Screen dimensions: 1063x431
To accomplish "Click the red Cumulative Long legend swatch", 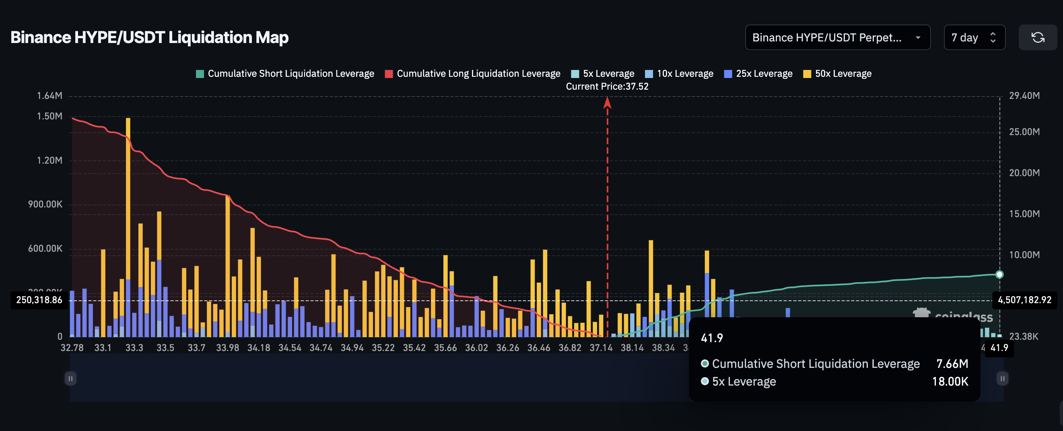I will (388, 74).
